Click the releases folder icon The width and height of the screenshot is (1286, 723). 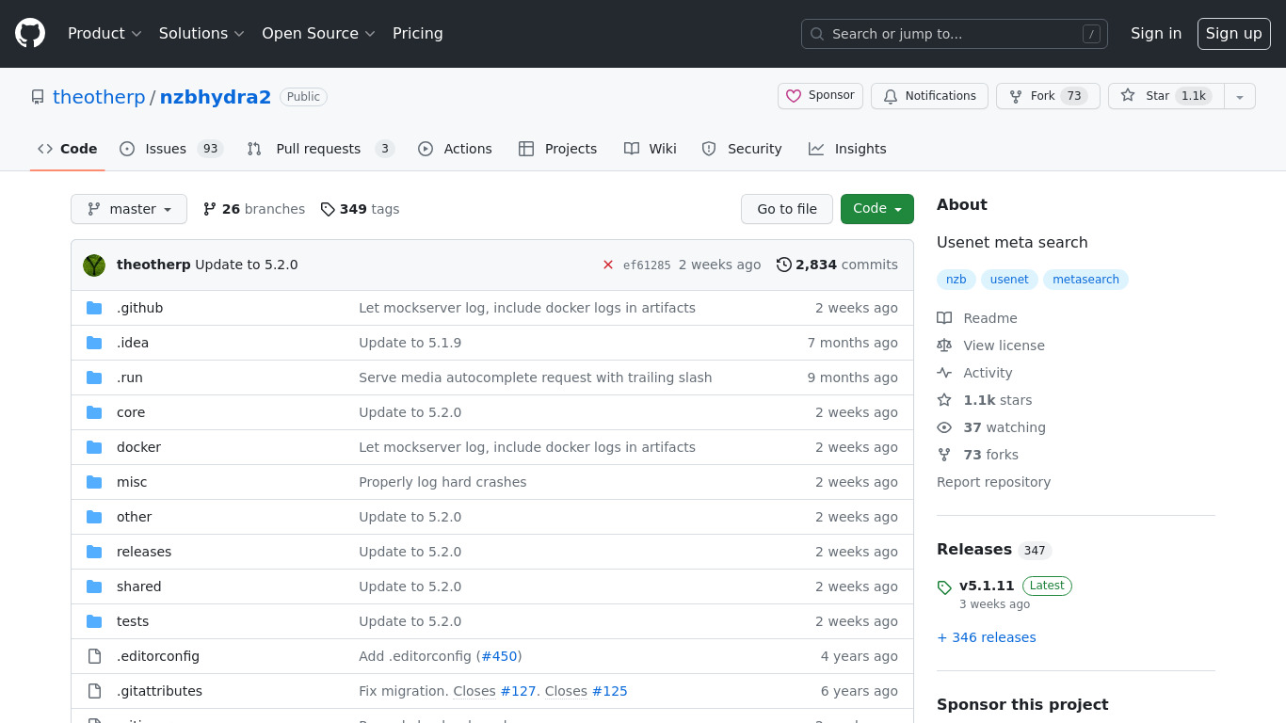94,552
